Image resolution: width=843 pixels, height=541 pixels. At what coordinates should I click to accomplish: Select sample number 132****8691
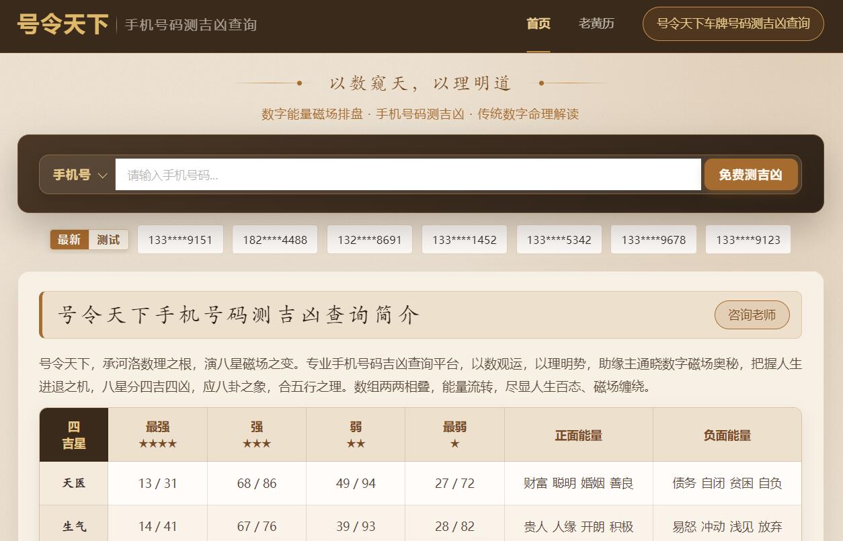coord(370,240)
